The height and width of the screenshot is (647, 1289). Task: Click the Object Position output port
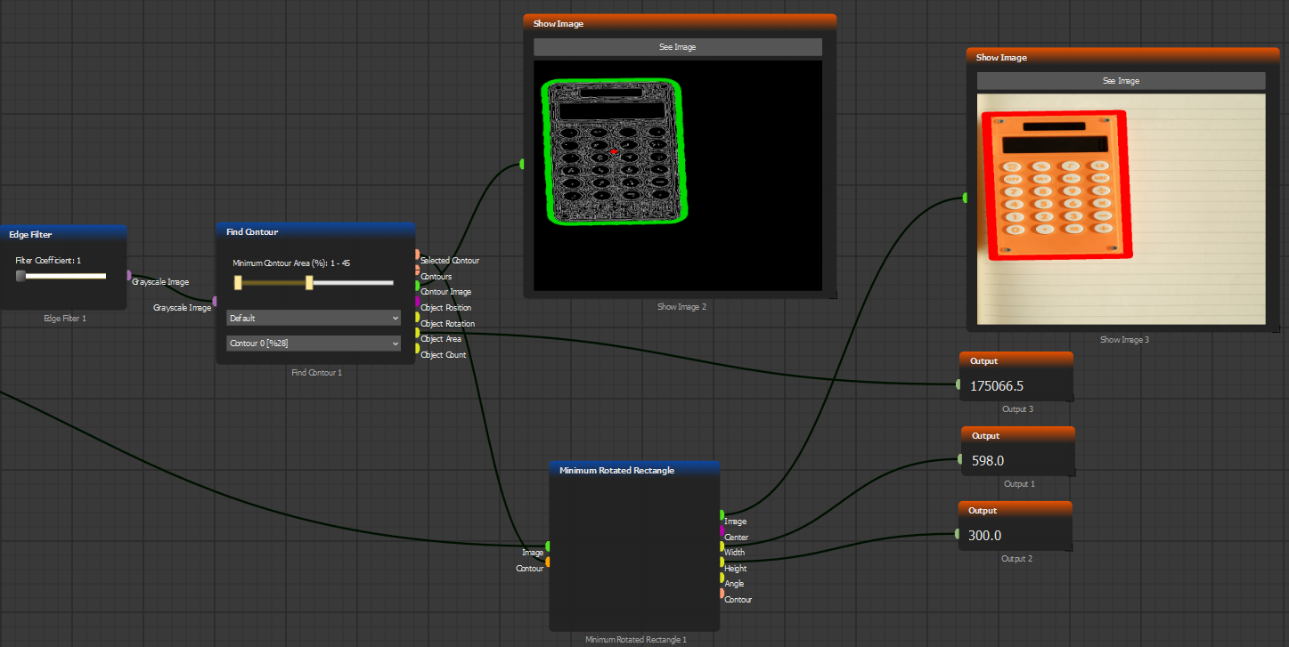tap(417, 302)
